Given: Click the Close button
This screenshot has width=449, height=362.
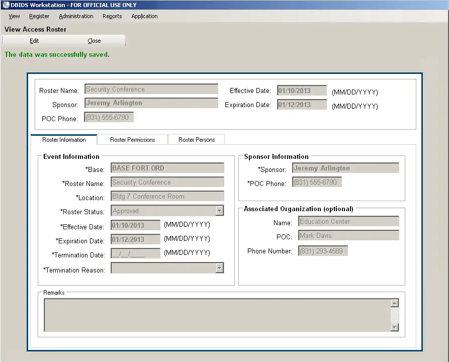Looking at the screenshot, I should [x=94, y=41].
